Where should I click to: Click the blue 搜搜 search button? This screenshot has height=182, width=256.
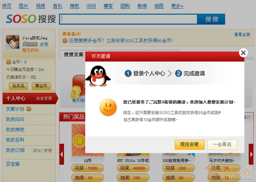[x=212, y=19]
